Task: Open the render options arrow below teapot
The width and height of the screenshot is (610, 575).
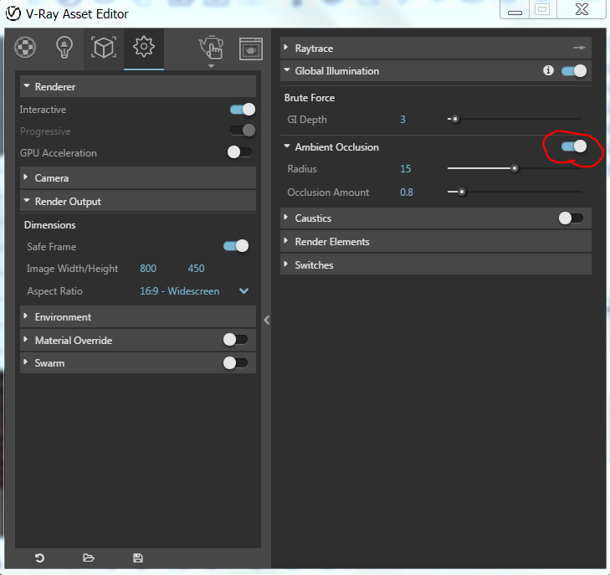Action: pos(211,66)
